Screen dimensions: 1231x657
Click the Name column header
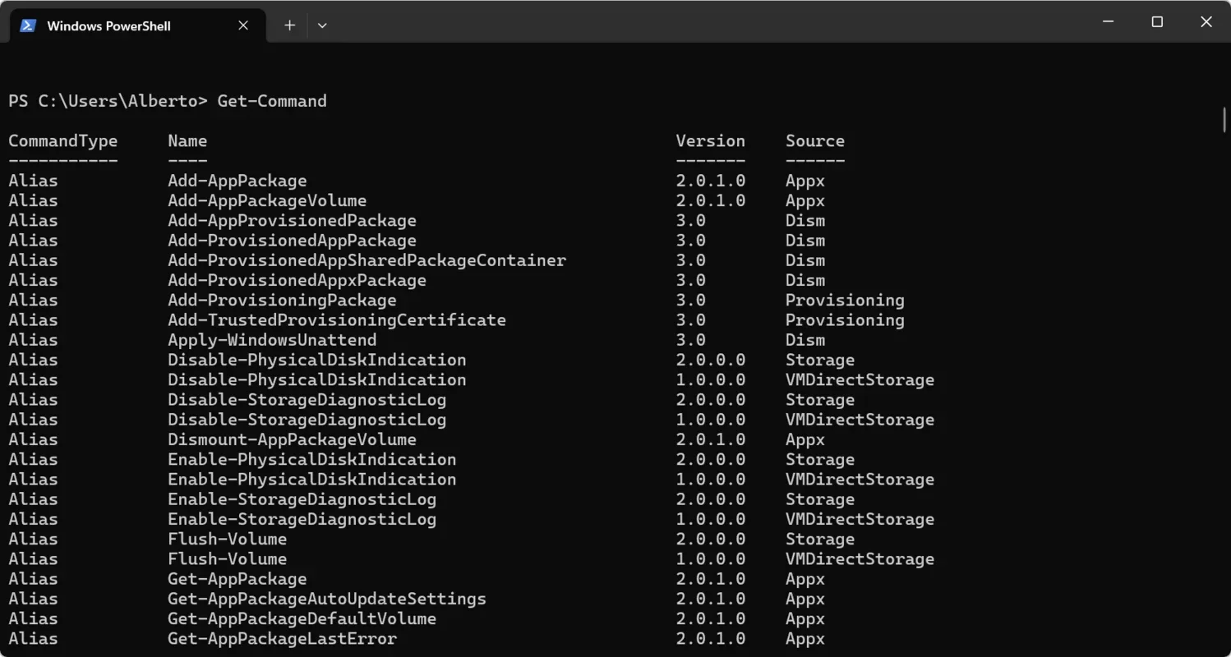(187, 140)
